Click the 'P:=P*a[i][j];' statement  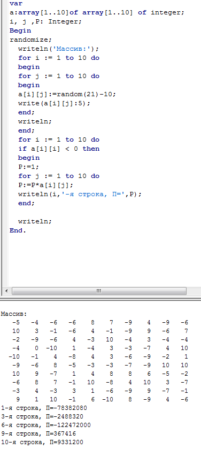click(45, 185)
